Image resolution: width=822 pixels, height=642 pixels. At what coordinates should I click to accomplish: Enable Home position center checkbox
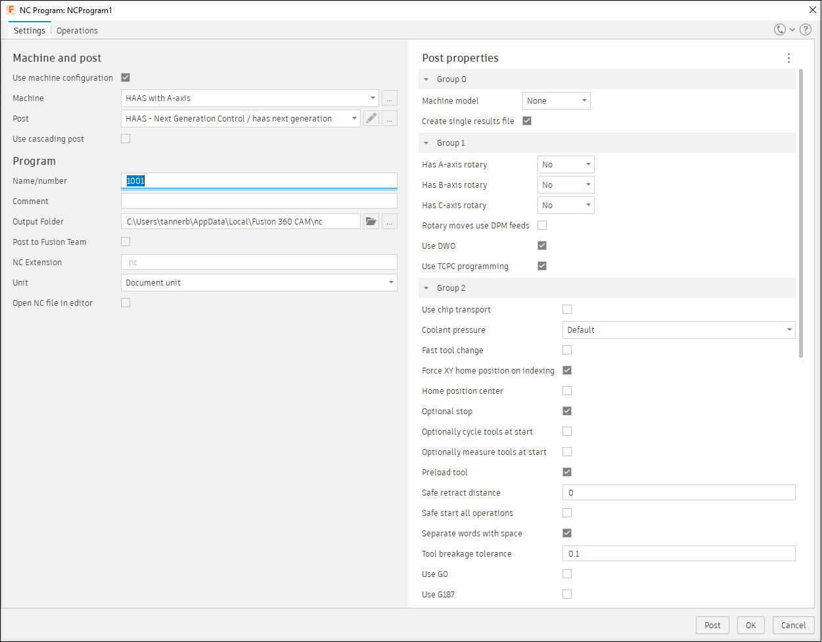(567, 391)
